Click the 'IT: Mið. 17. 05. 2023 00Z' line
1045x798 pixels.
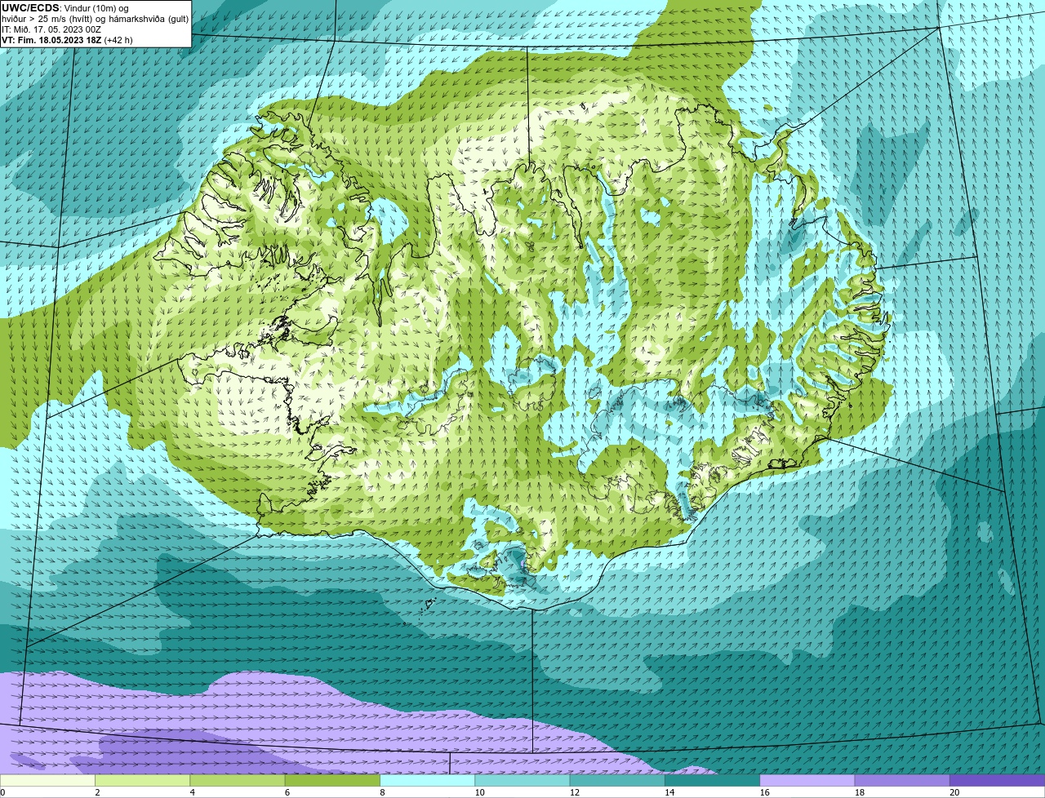51,29
